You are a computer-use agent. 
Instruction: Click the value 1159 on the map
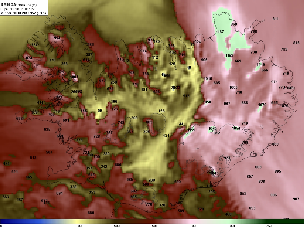(191, 130)
